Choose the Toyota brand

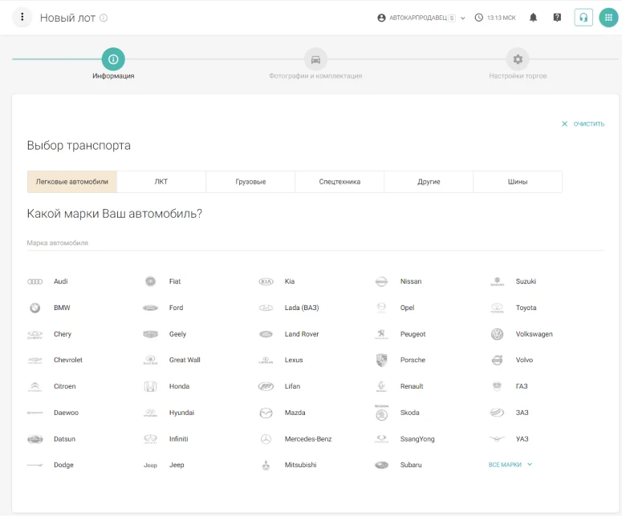pos(526,308)
